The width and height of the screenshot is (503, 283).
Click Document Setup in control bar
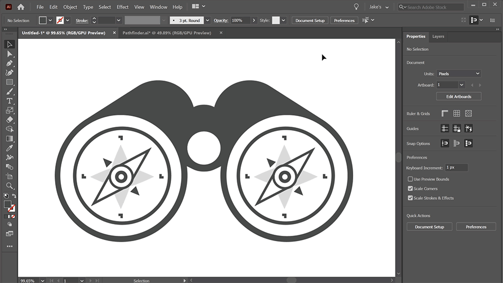(x=310, y=20)
